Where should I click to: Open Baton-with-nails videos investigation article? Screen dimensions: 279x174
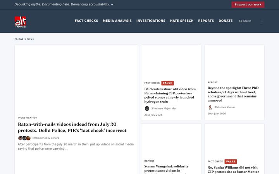72,127
